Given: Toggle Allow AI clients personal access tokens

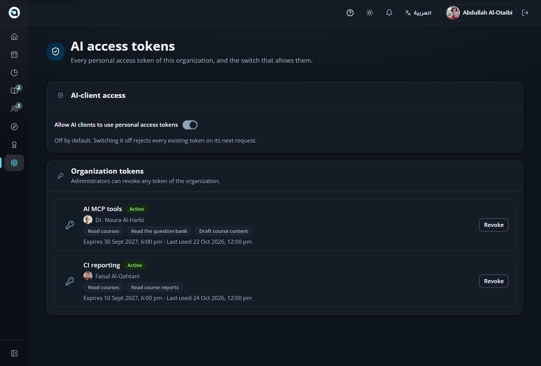Looking at the screenshot, I should pyautogui.click(x=190, y=125).
